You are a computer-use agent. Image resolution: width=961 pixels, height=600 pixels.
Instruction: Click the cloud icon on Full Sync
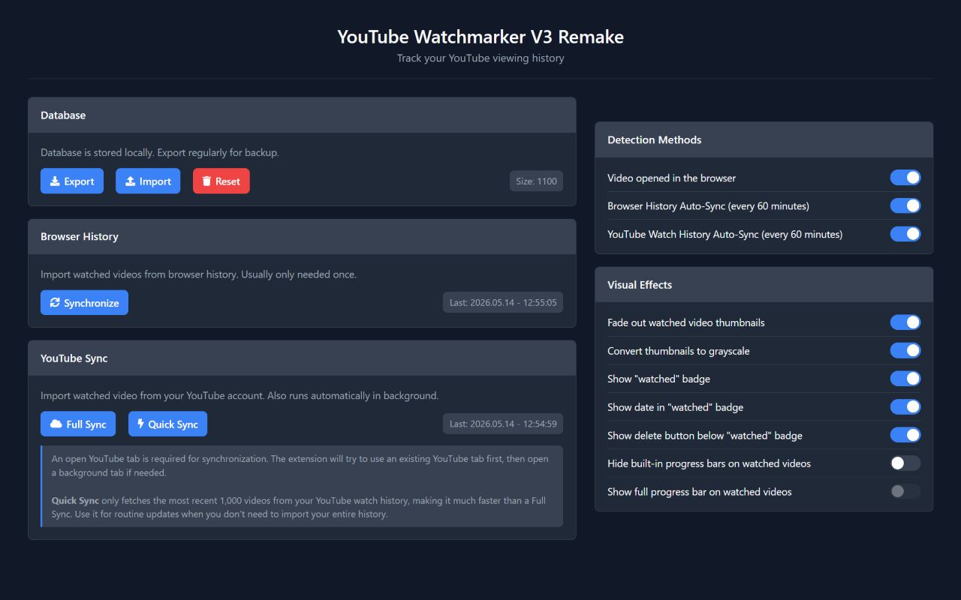(56, 424)
